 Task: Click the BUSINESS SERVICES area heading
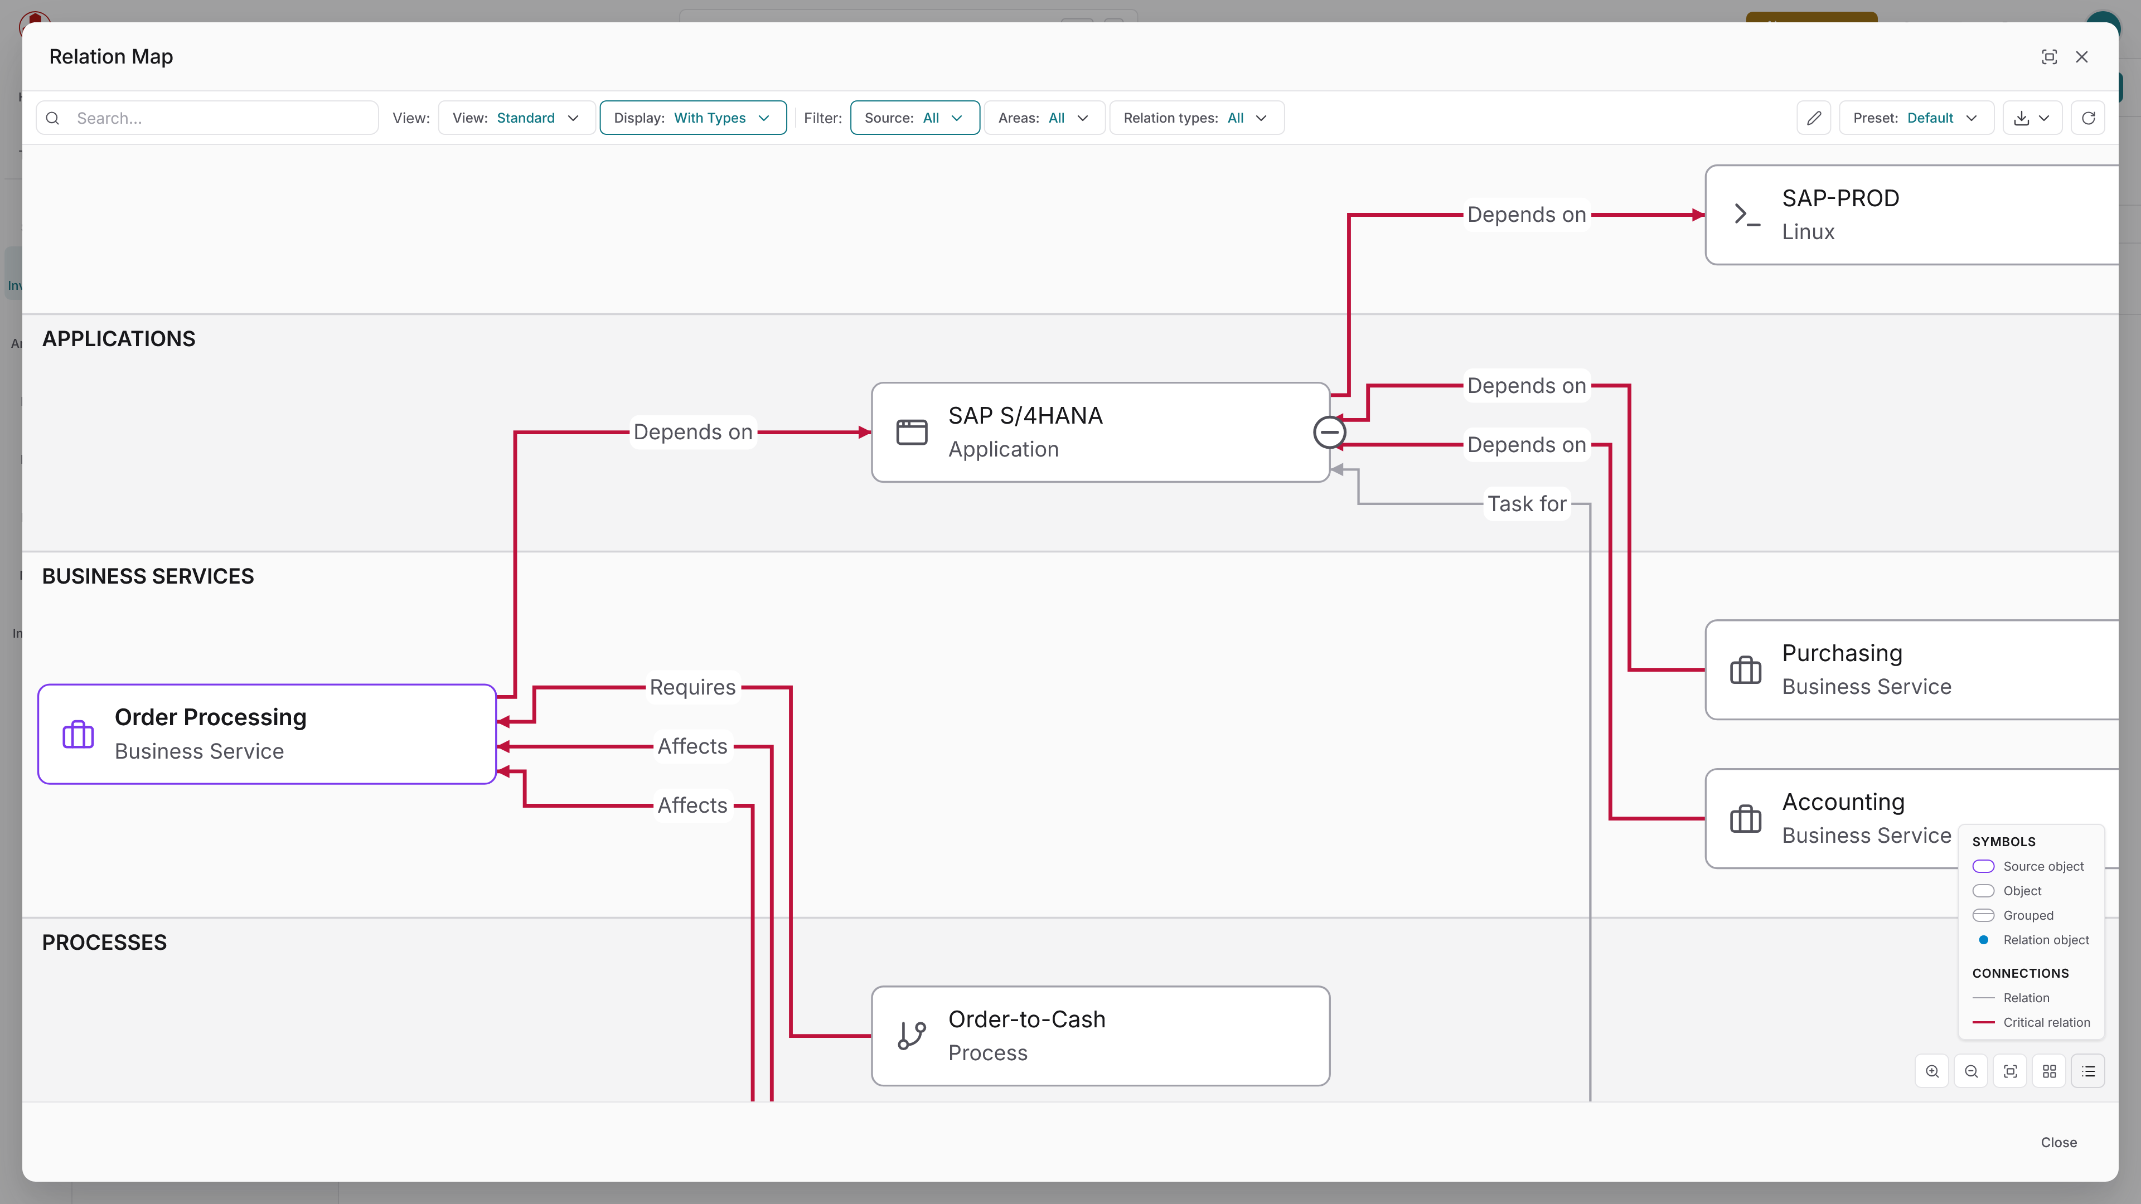(148, 577)
